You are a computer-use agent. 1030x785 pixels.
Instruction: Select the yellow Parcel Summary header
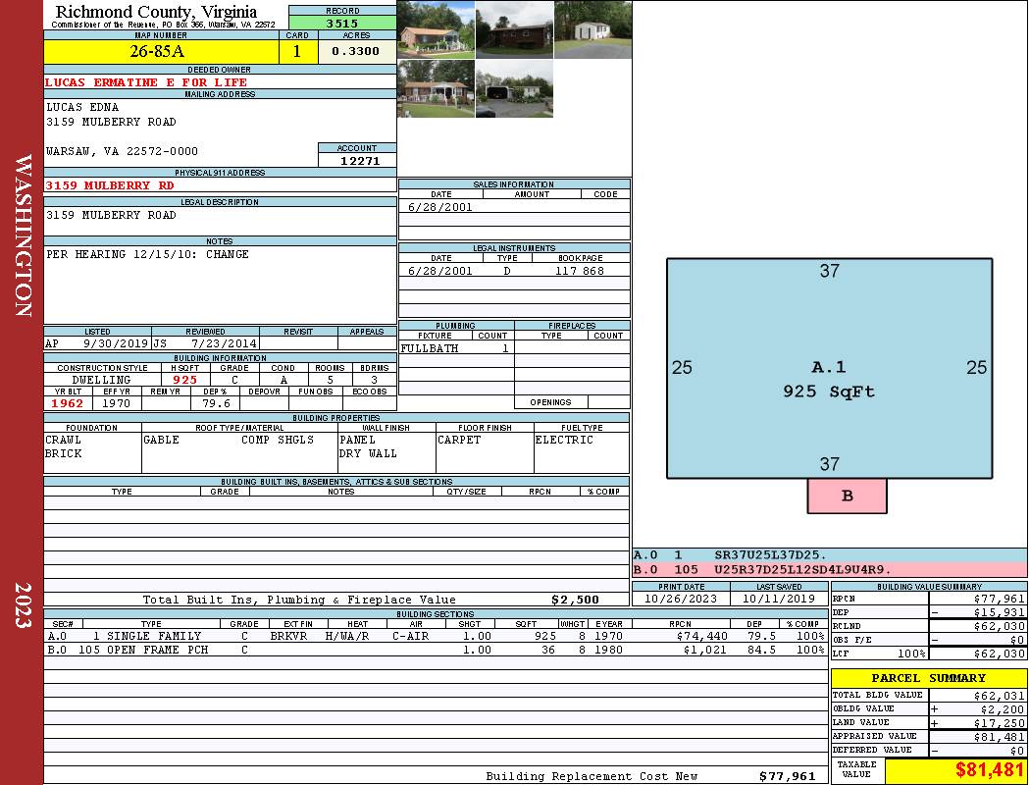click(928, 678)
